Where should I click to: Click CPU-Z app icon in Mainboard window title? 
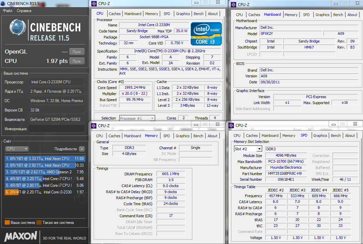tap(234, 4)
